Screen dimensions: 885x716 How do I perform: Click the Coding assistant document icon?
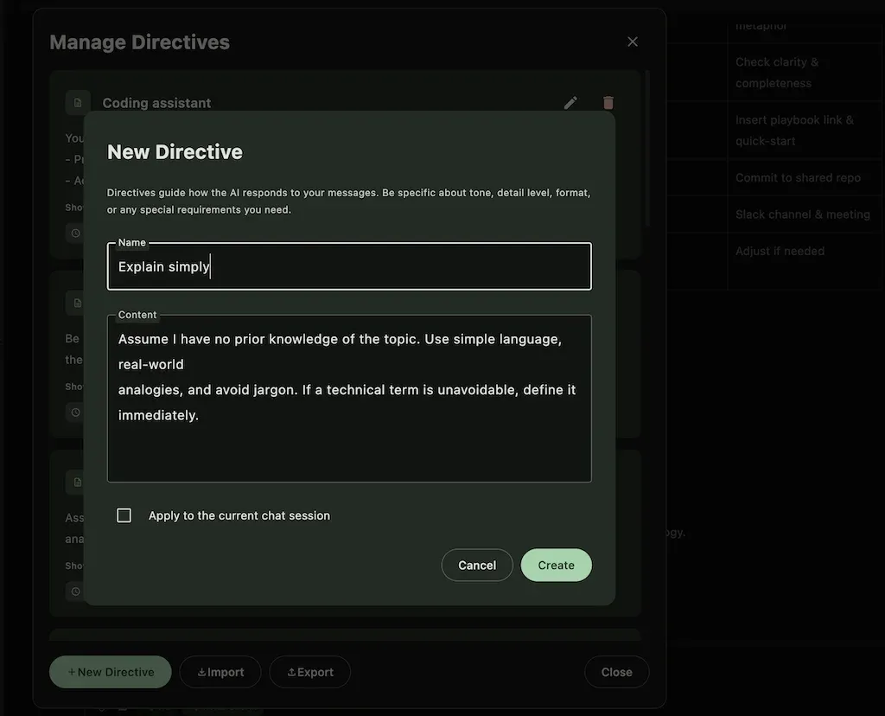(x=78, y=103)
